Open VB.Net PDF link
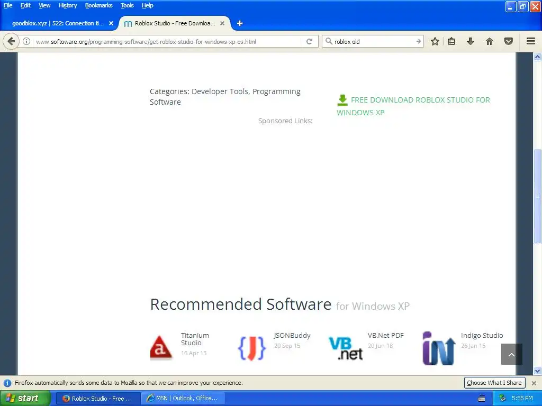The height and width of the screenshot is (406, 542). tap(385, 336)
